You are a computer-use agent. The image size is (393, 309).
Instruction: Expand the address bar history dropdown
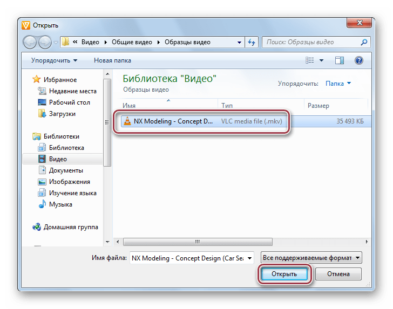239,42
